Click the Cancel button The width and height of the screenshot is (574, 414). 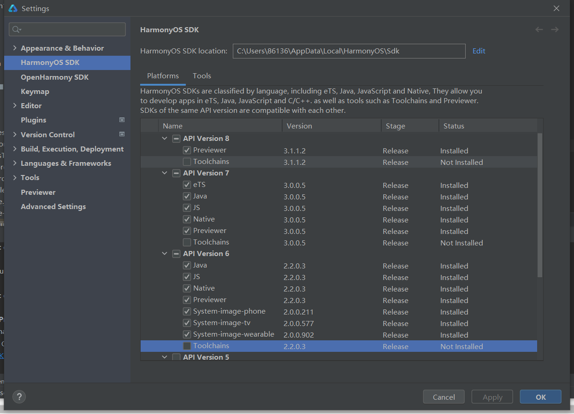click(x=444, y=397)
